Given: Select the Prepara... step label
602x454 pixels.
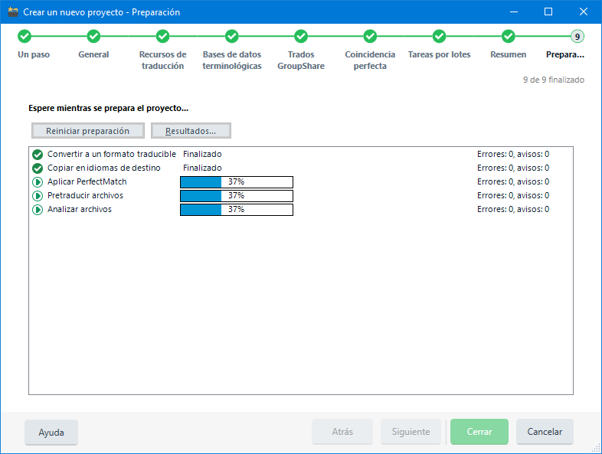Looking at the screenshot, I should pos(565,54).
